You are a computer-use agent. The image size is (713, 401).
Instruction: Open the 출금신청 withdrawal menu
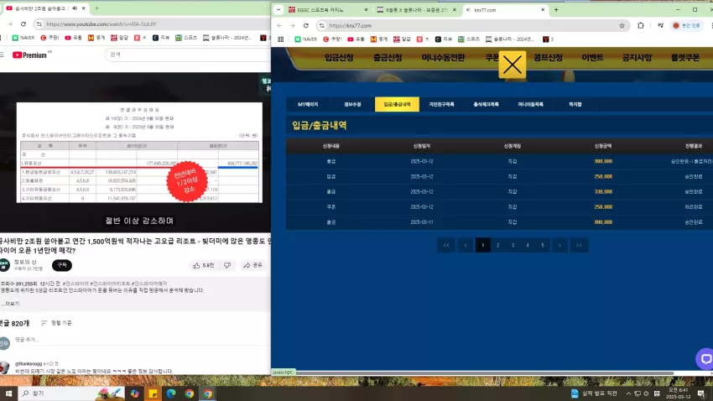pos(388,58)
